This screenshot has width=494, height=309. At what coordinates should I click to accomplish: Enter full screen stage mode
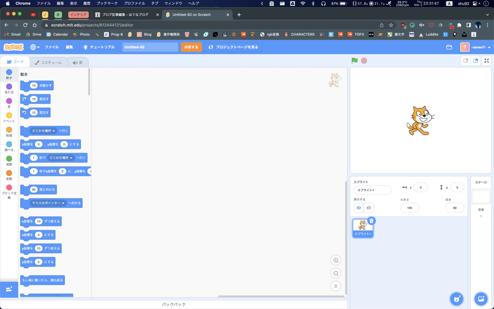click(x=487, y=61)
